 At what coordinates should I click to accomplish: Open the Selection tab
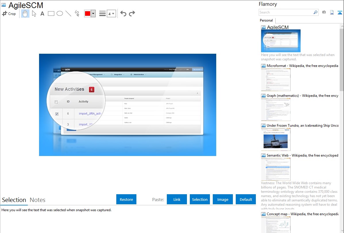(x=14, y=200)
